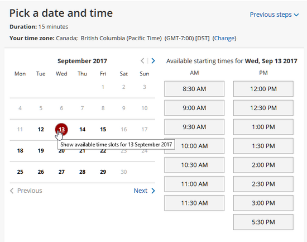Choose the 5:30 PM time slot
The image size is (307, 242).
(263, 222)
